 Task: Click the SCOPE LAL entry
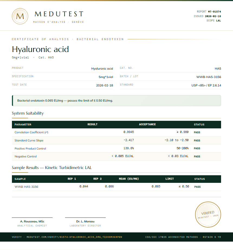pos(214,21)
